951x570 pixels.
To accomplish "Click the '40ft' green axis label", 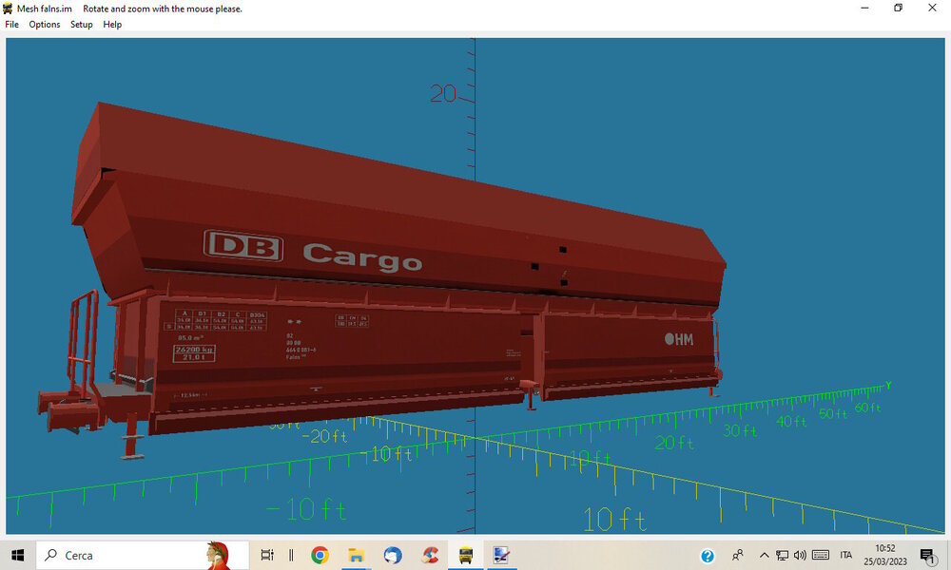I will coord(791,421).
